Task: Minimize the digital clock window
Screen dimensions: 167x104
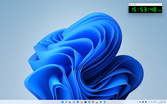Action: (x=152, y=4)
